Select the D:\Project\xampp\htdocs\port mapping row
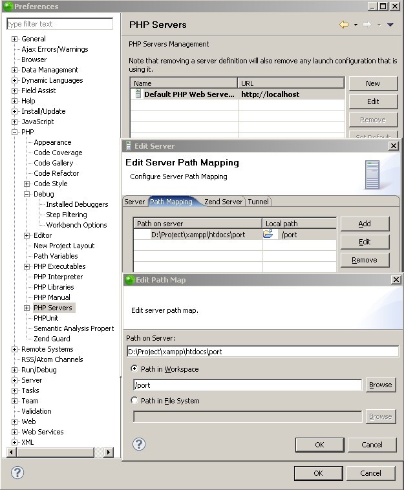Screen dimensions: 404x490 coord(235,235)
